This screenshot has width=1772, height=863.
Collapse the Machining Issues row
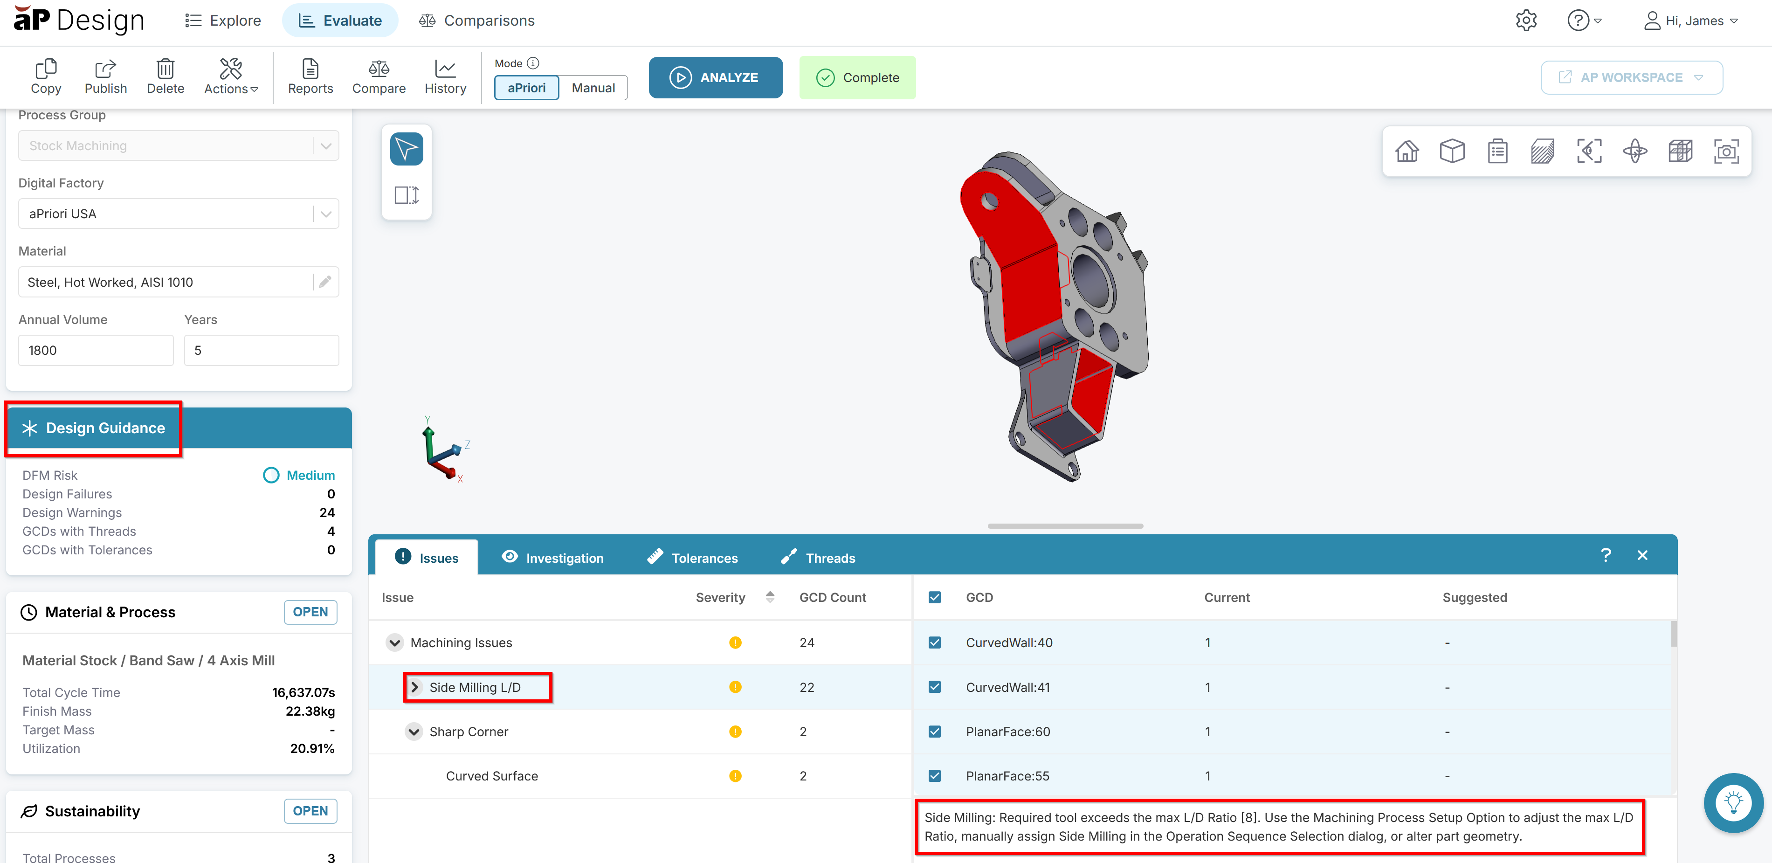coord(395,643)
